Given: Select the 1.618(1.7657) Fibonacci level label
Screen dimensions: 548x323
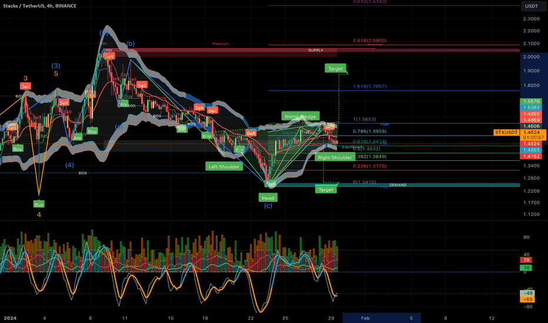Looking at the screenshot, I should [369, 86].
